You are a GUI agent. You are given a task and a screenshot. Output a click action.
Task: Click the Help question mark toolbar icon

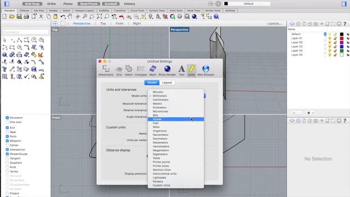(x=216, y=16)
